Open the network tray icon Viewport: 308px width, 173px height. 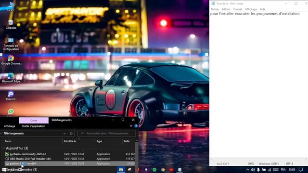click(x=269, y=170)
